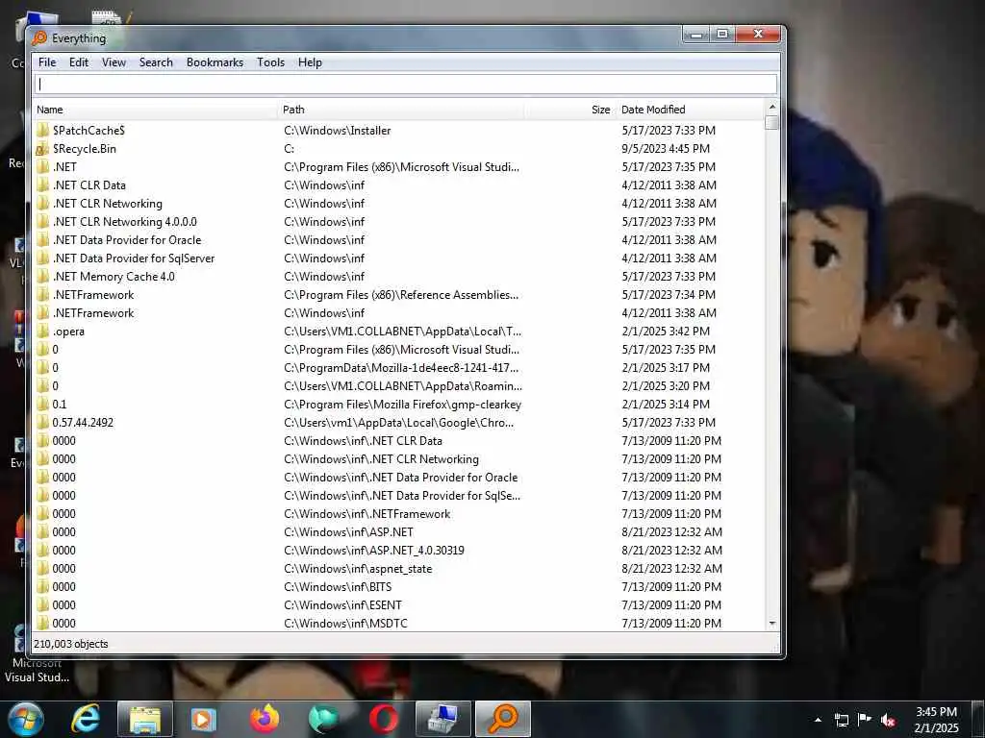The height and width of the screenshot is (738, 985).
Task: Open the Tools menu
Action: point(270,62)
